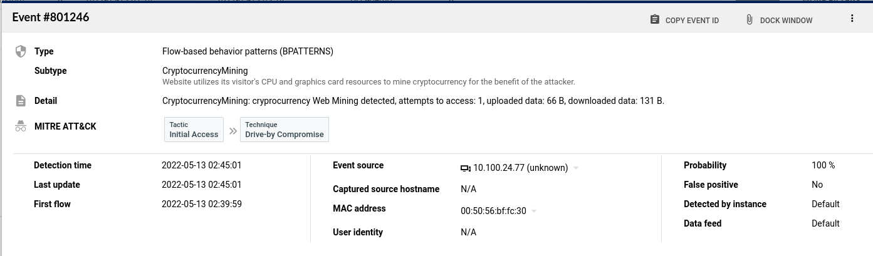Viewport: 873px width, 256px height.
Task: Click the Event #801246 title
Action: tap(51, 18)
